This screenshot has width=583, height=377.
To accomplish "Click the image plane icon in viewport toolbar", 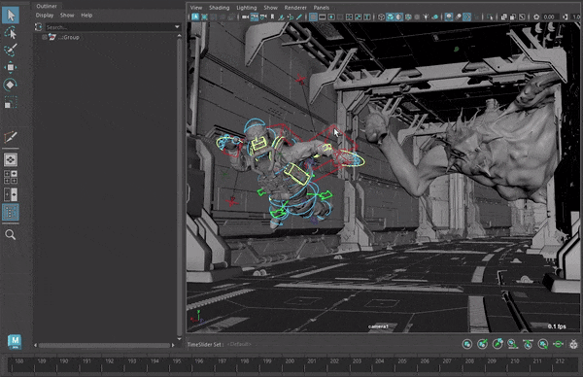I will (x=282, y=17).
